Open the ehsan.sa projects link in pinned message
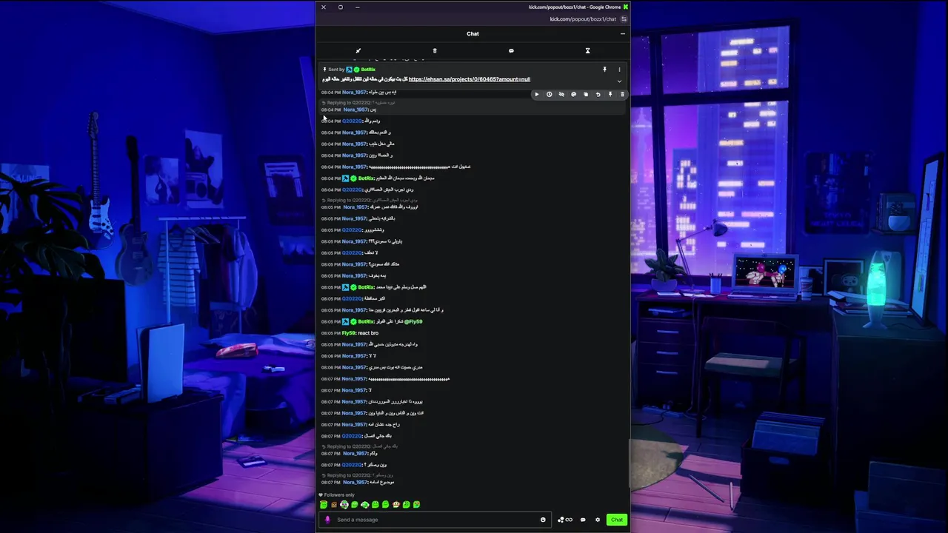This screenshot has width=948, height=533. coord(470,79)
